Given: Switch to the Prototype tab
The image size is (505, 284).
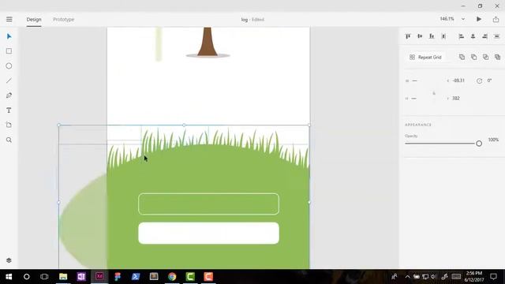Looking at the screenshot, I should point(63,19).
